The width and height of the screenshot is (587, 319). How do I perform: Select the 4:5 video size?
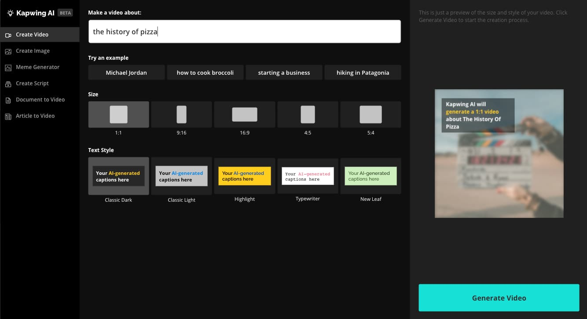308,114
